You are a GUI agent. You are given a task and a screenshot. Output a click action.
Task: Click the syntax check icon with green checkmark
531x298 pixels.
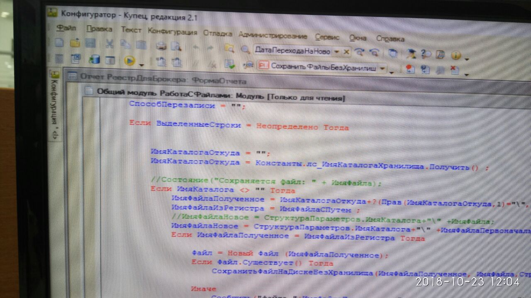point(229,64)
